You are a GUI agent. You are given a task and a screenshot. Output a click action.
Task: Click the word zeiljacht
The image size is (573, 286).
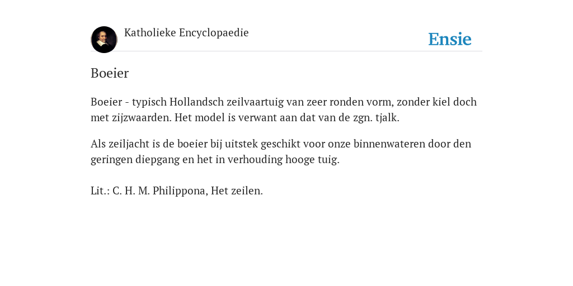[129, 144]
